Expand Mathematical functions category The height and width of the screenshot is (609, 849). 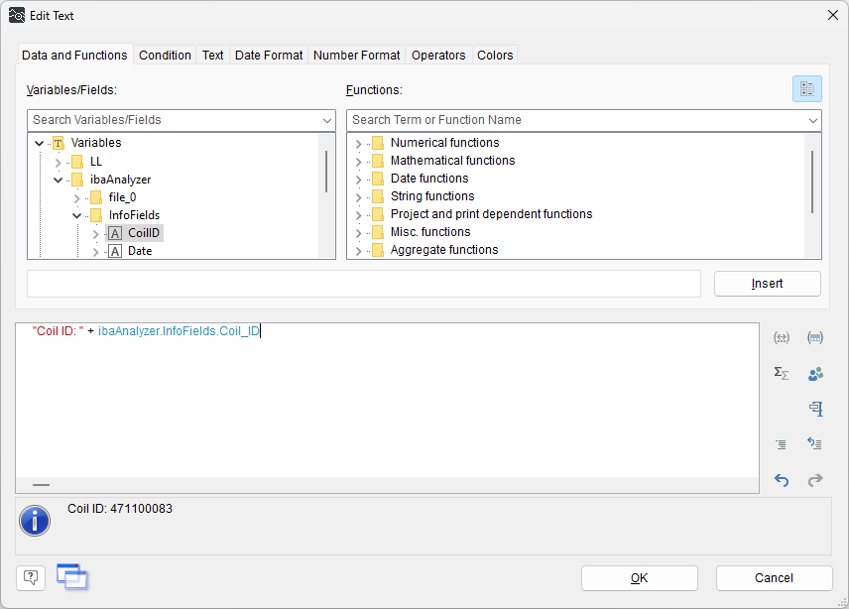tap(358, 162)
